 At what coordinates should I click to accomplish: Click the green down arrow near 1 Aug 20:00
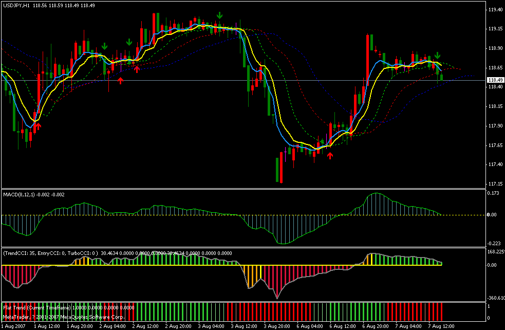(x=104, y=47)
